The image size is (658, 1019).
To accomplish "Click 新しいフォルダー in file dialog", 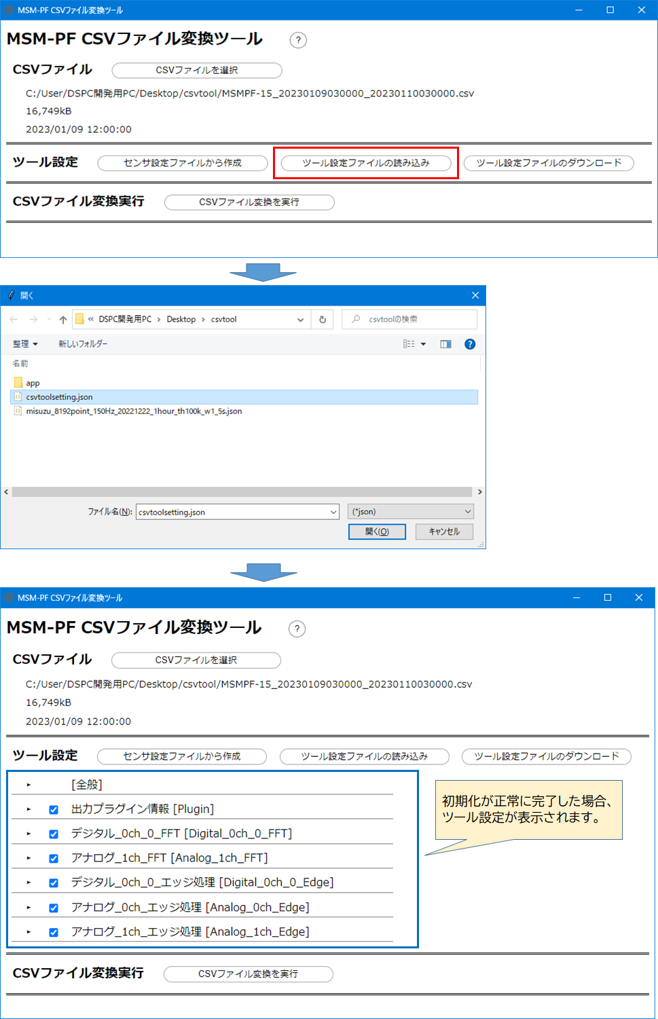I will coord(83,344).
